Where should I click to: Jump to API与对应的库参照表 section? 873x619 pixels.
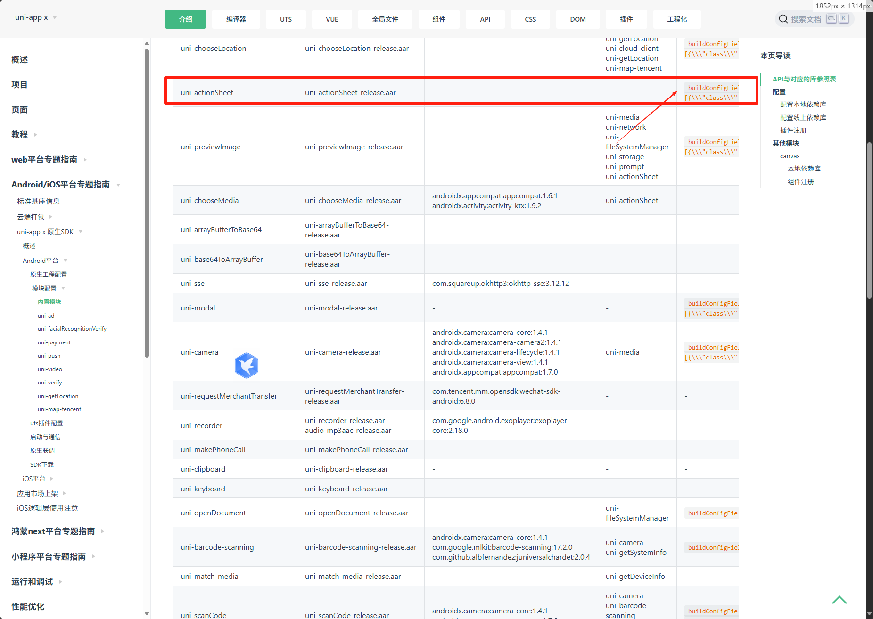coord(804,79)
